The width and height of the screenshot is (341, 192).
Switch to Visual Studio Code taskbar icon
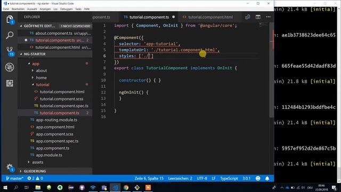pos(115,187)
